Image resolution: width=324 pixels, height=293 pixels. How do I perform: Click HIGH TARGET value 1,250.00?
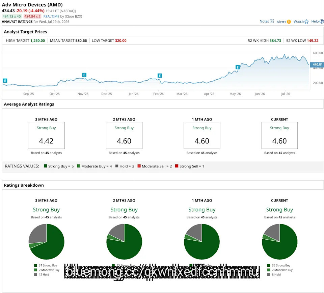37,41
